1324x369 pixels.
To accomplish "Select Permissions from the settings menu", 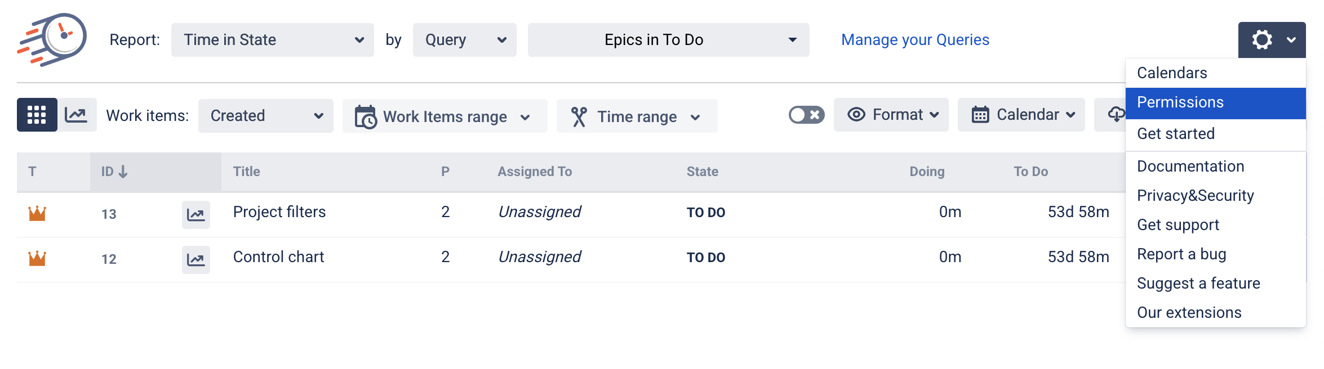I will [1215, 103].
